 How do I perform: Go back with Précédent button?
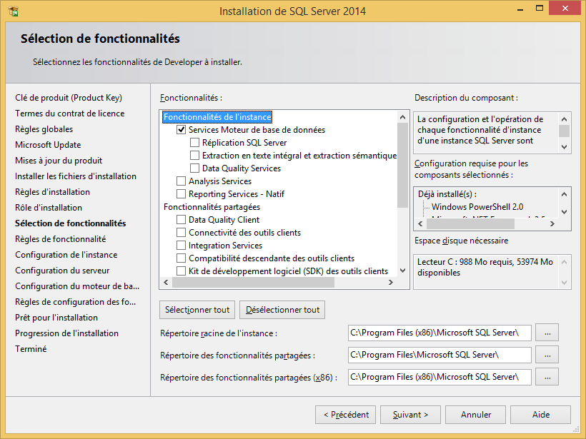(x=346, y=415)
